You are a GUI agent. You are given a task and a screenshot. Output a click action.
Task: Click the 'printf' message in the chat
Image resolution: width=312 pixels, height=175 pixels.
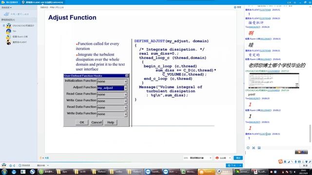click(x=252, y=94)
